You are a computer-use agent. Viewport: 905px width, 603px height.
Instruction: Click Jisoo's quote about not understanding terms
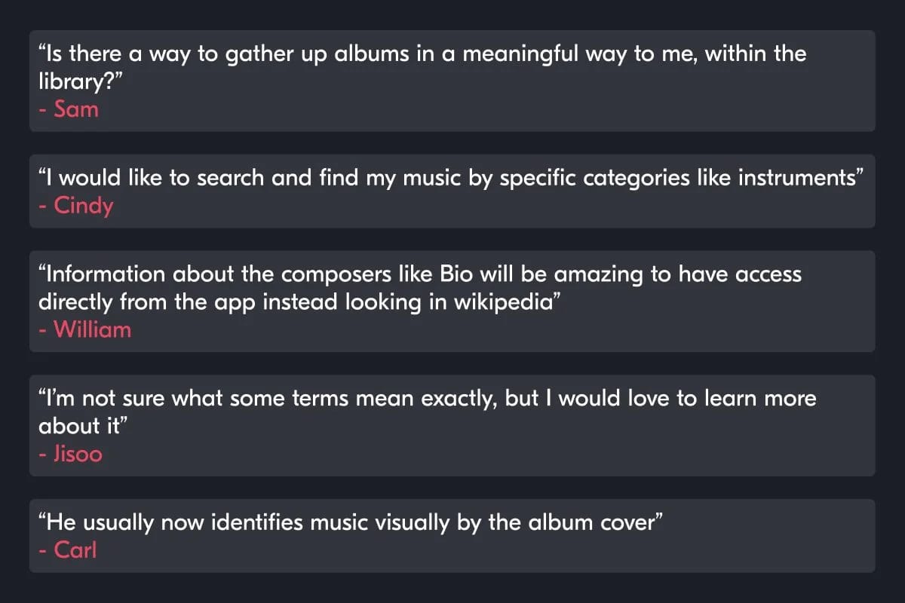427,399
